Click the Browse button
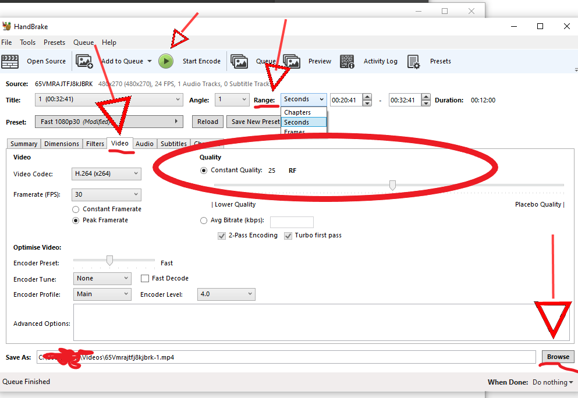Image resolution: width=578 pixels, height=398 pixels. [558, 357]
